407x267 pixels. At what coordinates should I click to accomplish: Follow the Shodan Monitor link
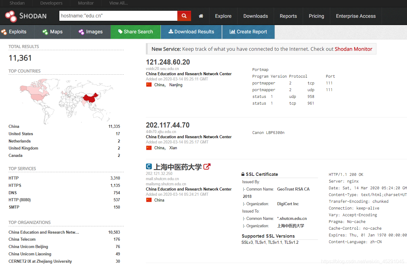(x=353, y=49)
